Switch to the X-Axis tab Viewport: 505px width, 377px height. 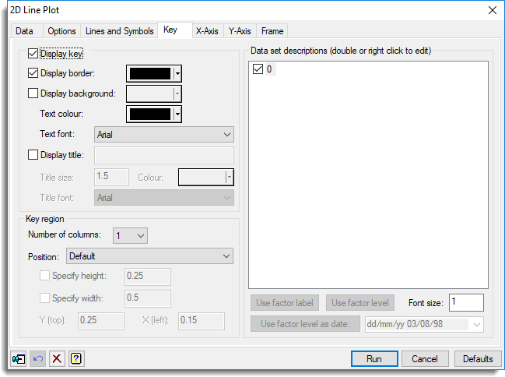pyautogui.click(x=207, y=31)
